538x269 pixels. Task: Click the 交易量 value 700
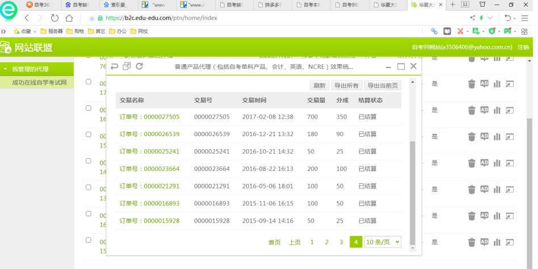(x=313, y=117)
